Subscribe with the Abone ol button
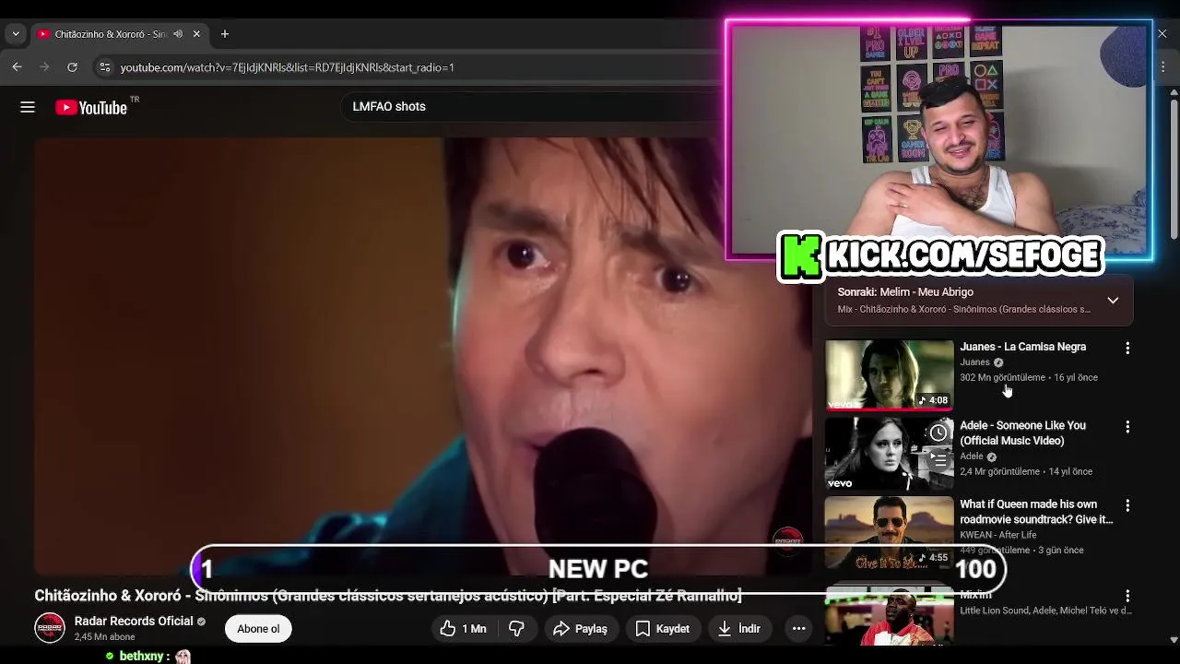1180x664 pixels. 258,629
